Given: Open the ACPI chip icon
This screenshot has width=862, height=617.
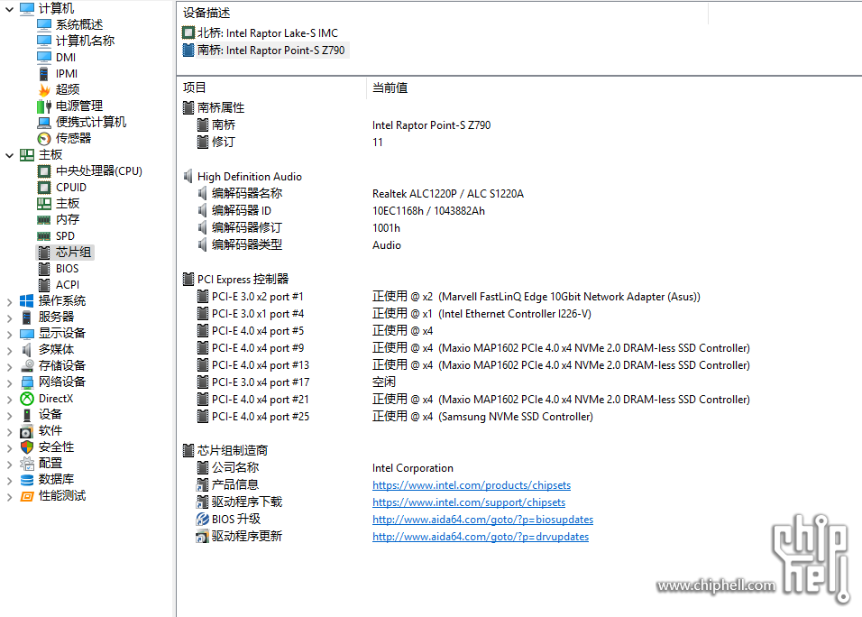Looking at the screenshot, I should 44,285.
